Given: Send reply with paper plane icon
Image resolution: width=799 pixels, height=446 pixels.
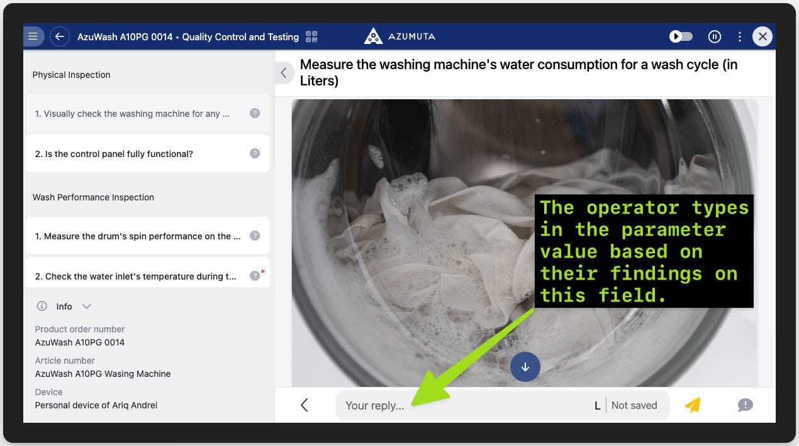Looking at the screenshot, I should click(692, 405).
